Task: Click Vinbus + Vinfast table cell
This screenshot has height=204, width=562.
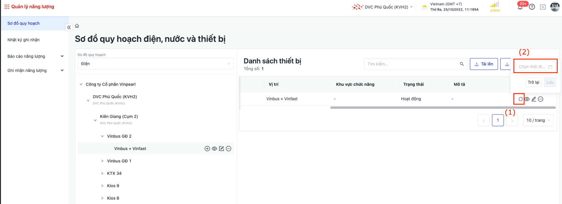Action: [x=282, y=99]
